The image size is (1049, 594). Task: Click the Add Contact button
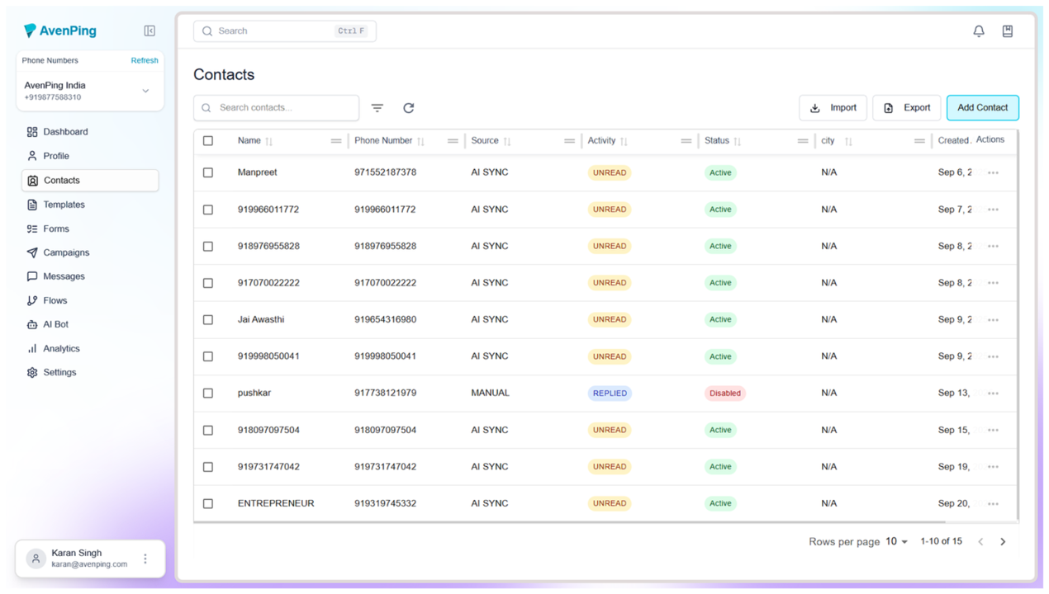pyautogui.click(x=982, y=108)
